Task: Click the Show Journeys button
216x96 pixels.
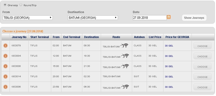Action: pos(194,18)
